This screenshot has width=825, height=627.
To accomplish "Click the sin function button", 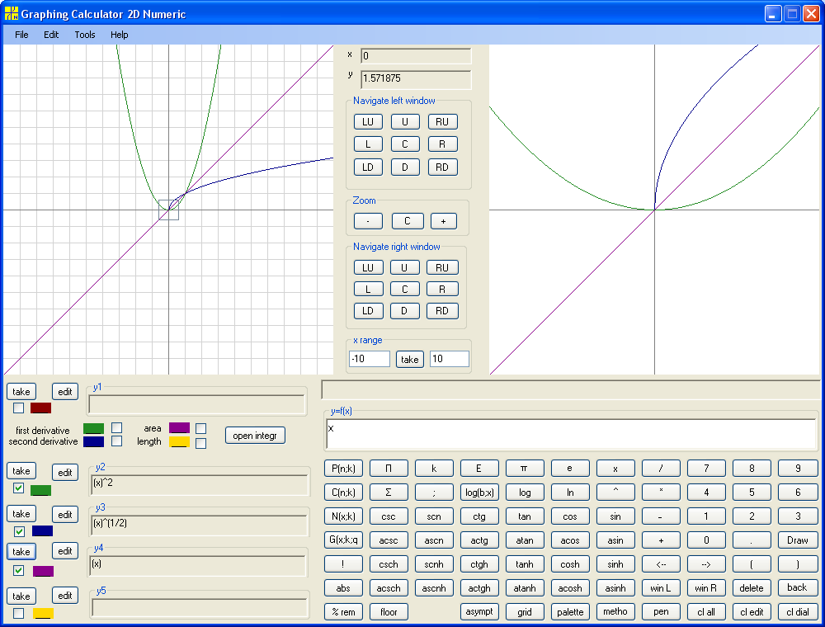I will pyautogui.click(x=615, y=516).
